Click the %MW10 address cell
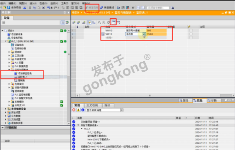The height and width of the screenshot is (150, 235). point(115,30)
